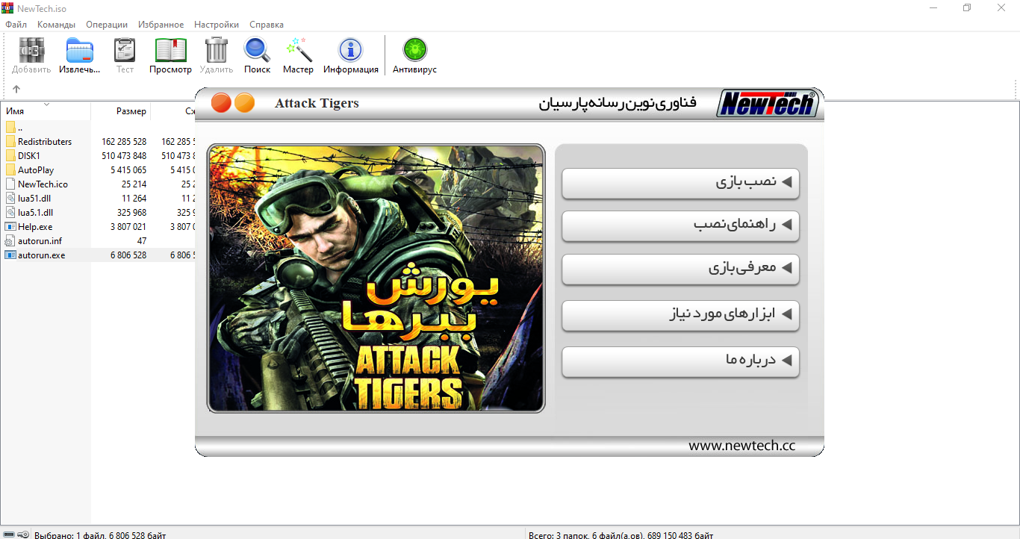The image size is (1020, 539).
Task: Select the NewTech.ico file icon
Action: (10, 184)
